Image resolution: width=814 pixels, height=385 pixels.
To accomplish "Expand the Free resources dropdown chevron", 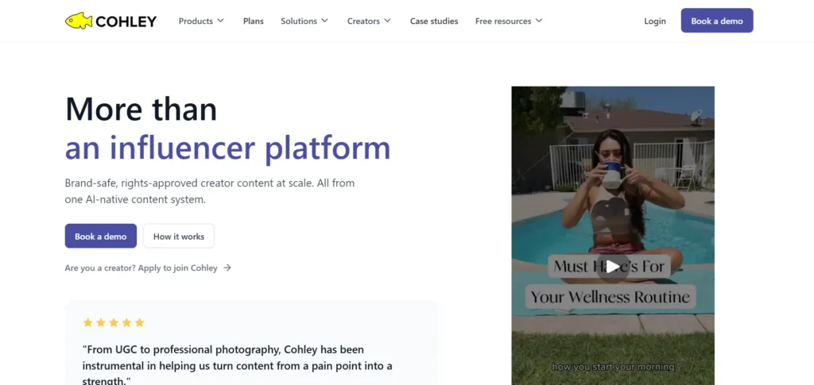I will pos(539,21).
